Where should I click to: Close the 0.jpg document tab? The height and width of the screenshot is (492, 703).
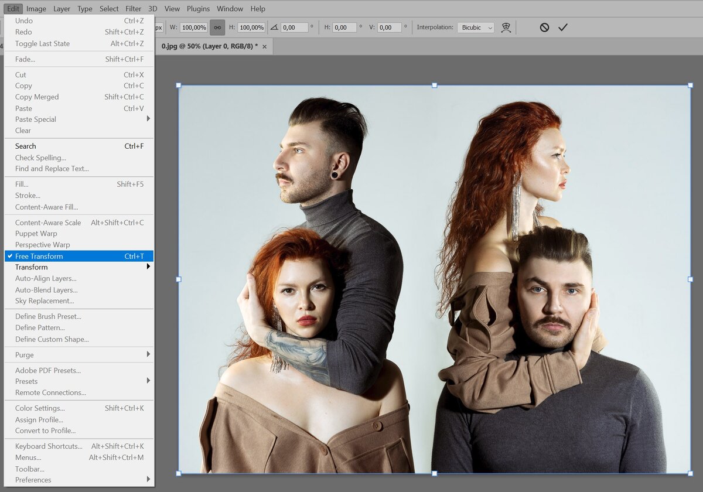tap(264, 46)
